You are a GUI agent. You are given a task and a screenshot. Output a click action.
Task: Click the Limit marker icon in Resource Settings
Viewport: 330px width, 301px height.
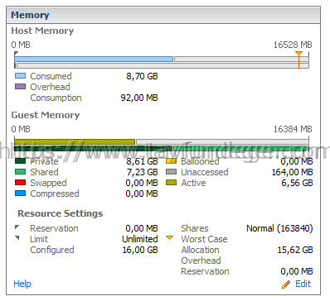(17, 237)
